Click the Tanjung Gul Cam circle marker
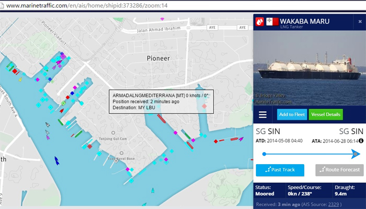Screen dimensions: 366x209 [113, 133]
